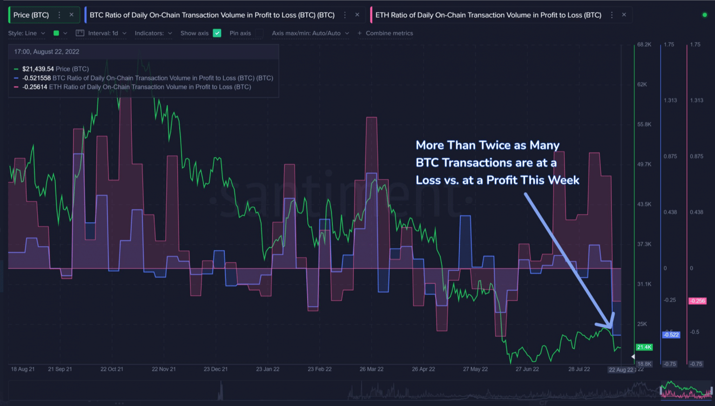This screenshot has width=715, height=406.
Task: Click the 26 Mar 22 date label
Action: click(371, 369)
